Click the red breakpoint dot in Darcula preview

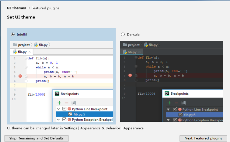click(x=130, y=75)
